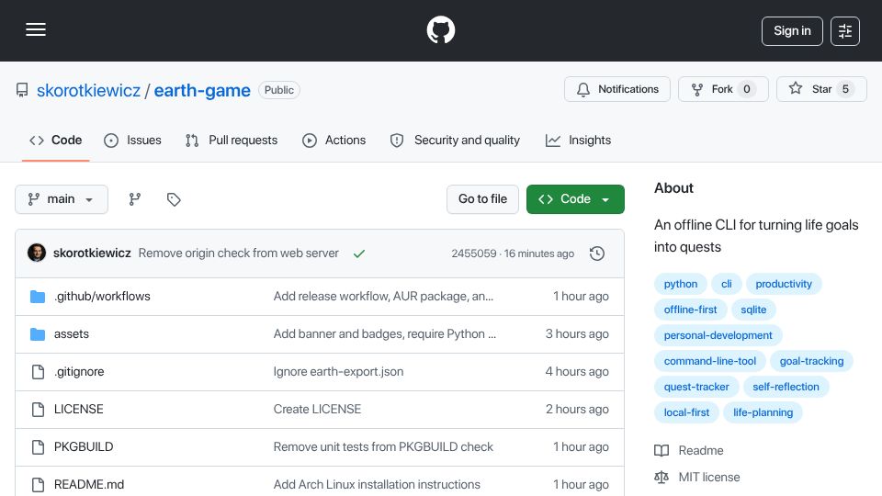
Task: Open the assets folder name
Action: (72, 334)
